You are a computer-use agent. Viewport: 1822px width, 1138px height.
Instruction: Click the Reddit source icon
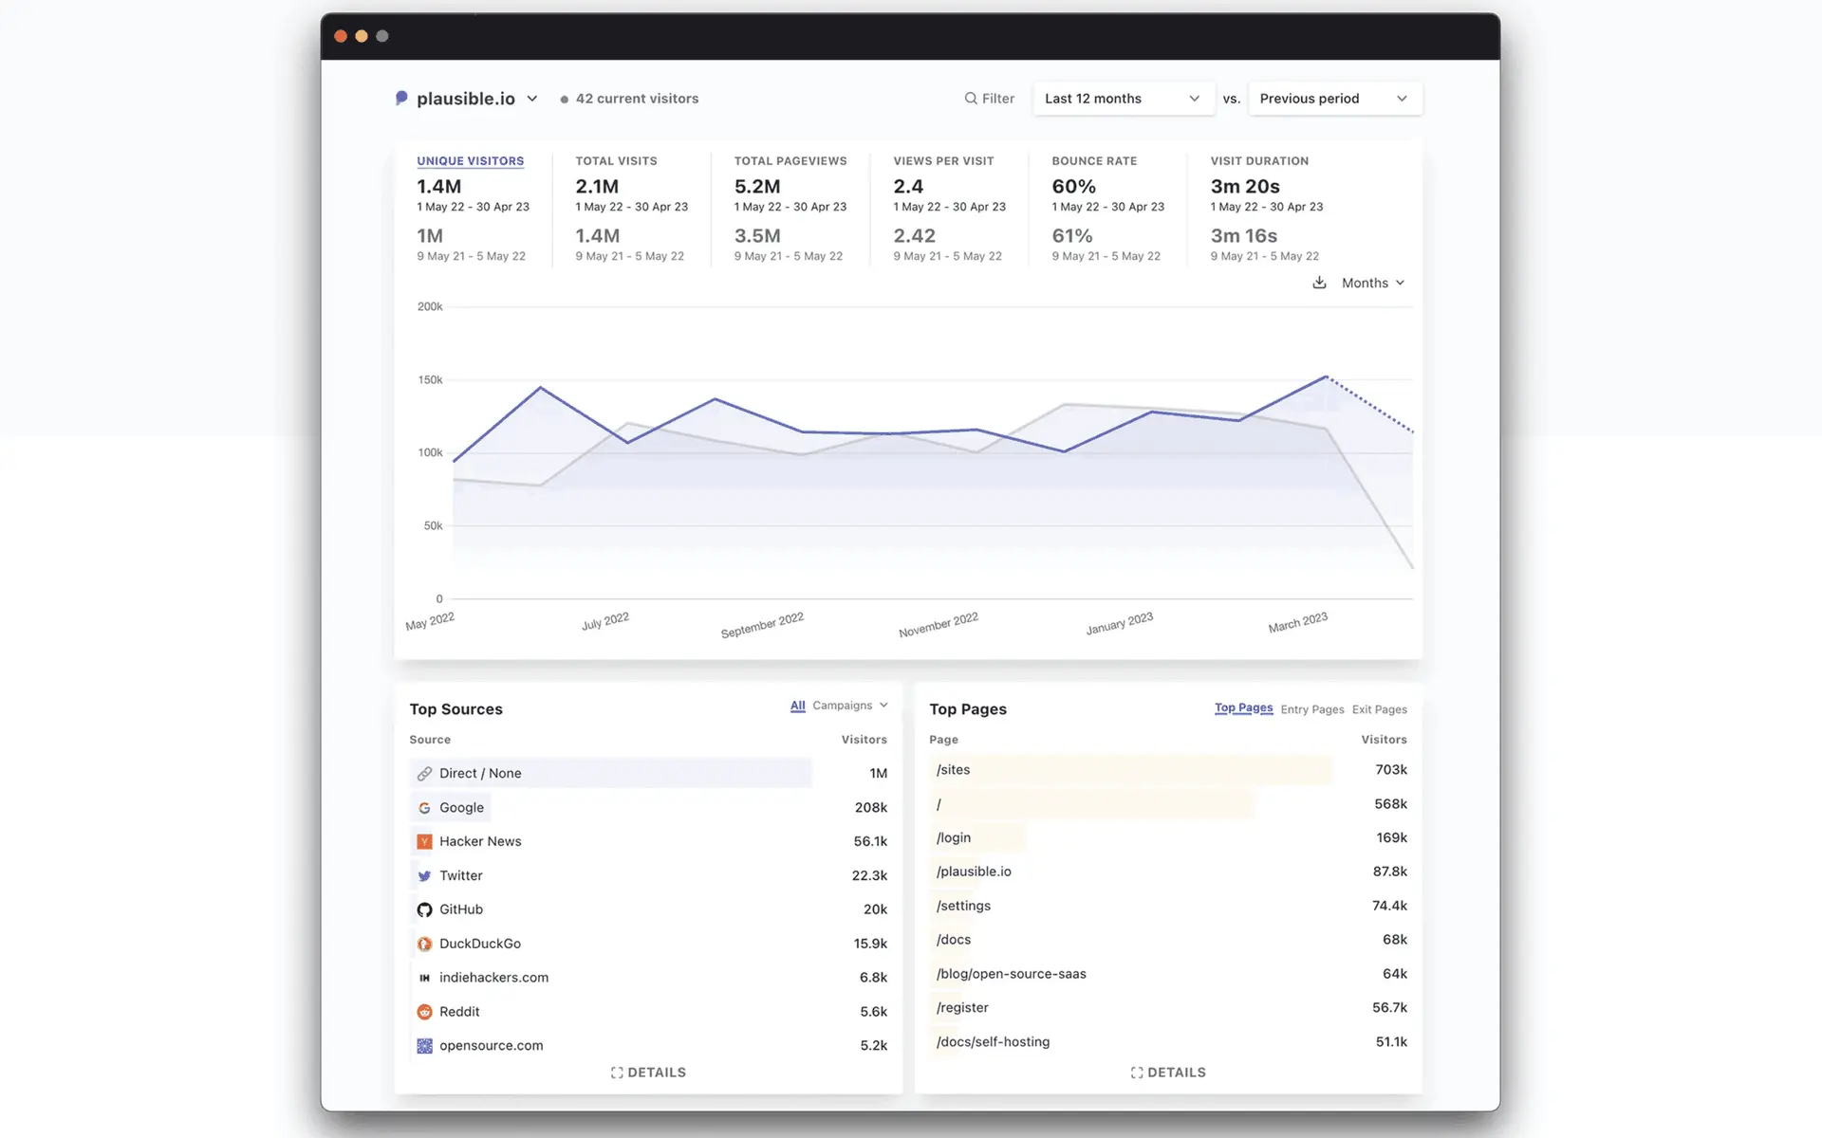(424, 1012)
